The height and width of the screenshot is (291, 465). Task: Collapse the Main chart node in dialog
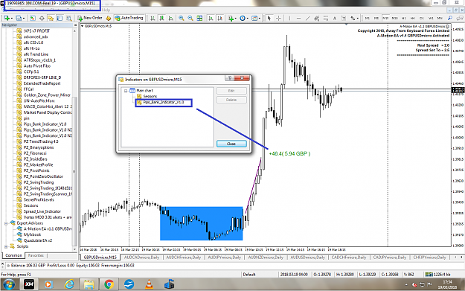pos(126,91)
